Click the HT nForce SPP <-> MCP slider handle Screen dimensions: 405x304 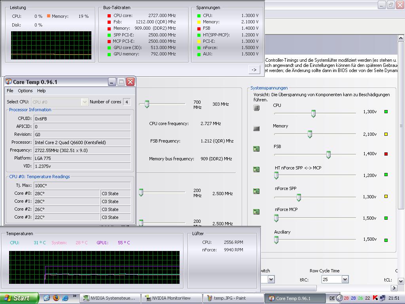[276, 175]
